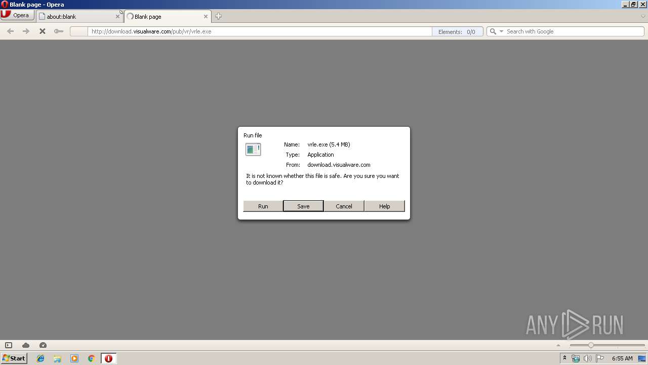Click the Show desktop button
This screenshot has height=365, width=648.
click(642, 358)
